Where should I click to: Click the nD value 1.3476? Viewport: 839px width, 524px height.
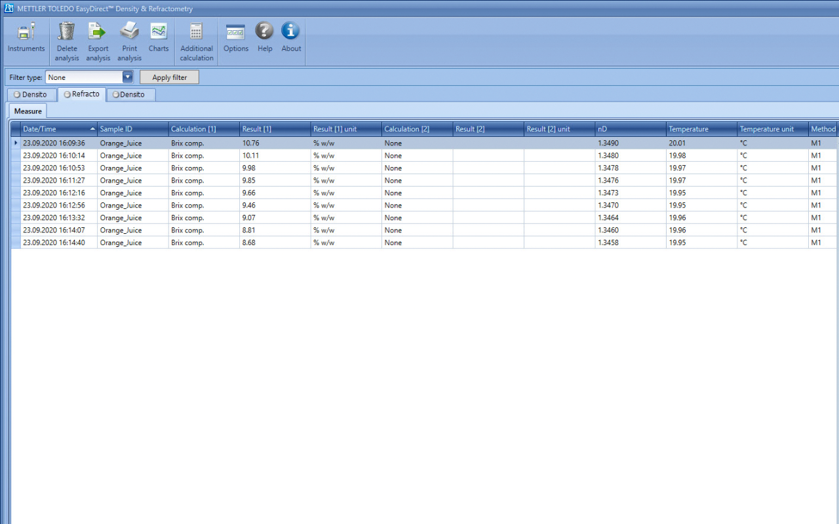608,180
